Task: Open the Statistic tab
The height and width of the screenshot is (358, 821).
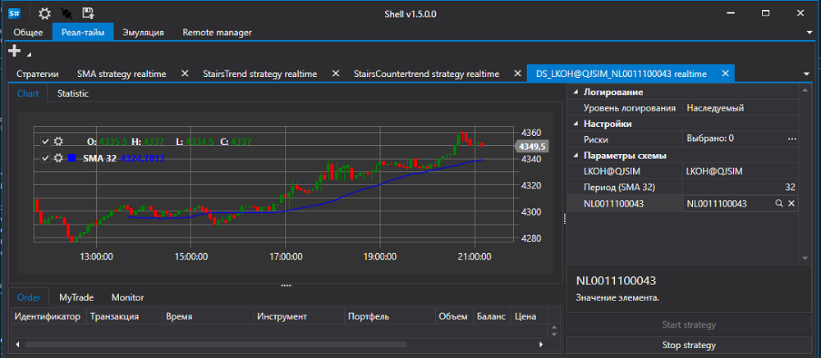Action: tap(73, 94)
